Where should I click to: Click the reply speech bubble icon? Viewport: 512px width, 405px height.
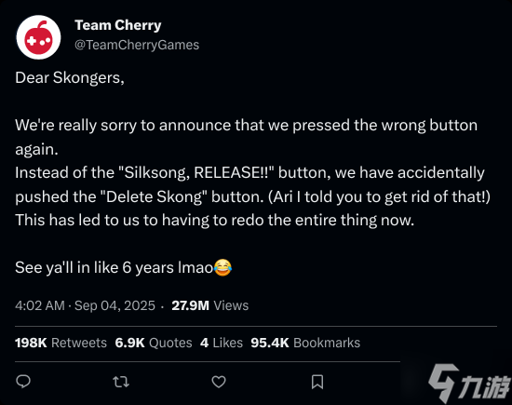tap(23, 381)
